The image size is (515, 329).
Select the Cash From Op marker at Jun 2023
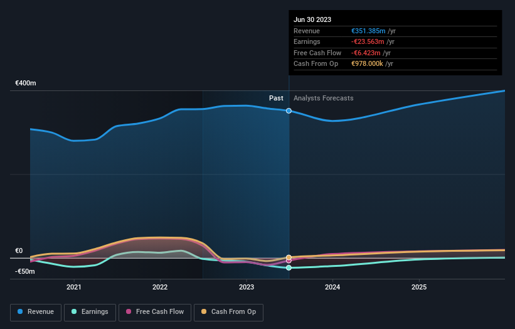point(289,257)
